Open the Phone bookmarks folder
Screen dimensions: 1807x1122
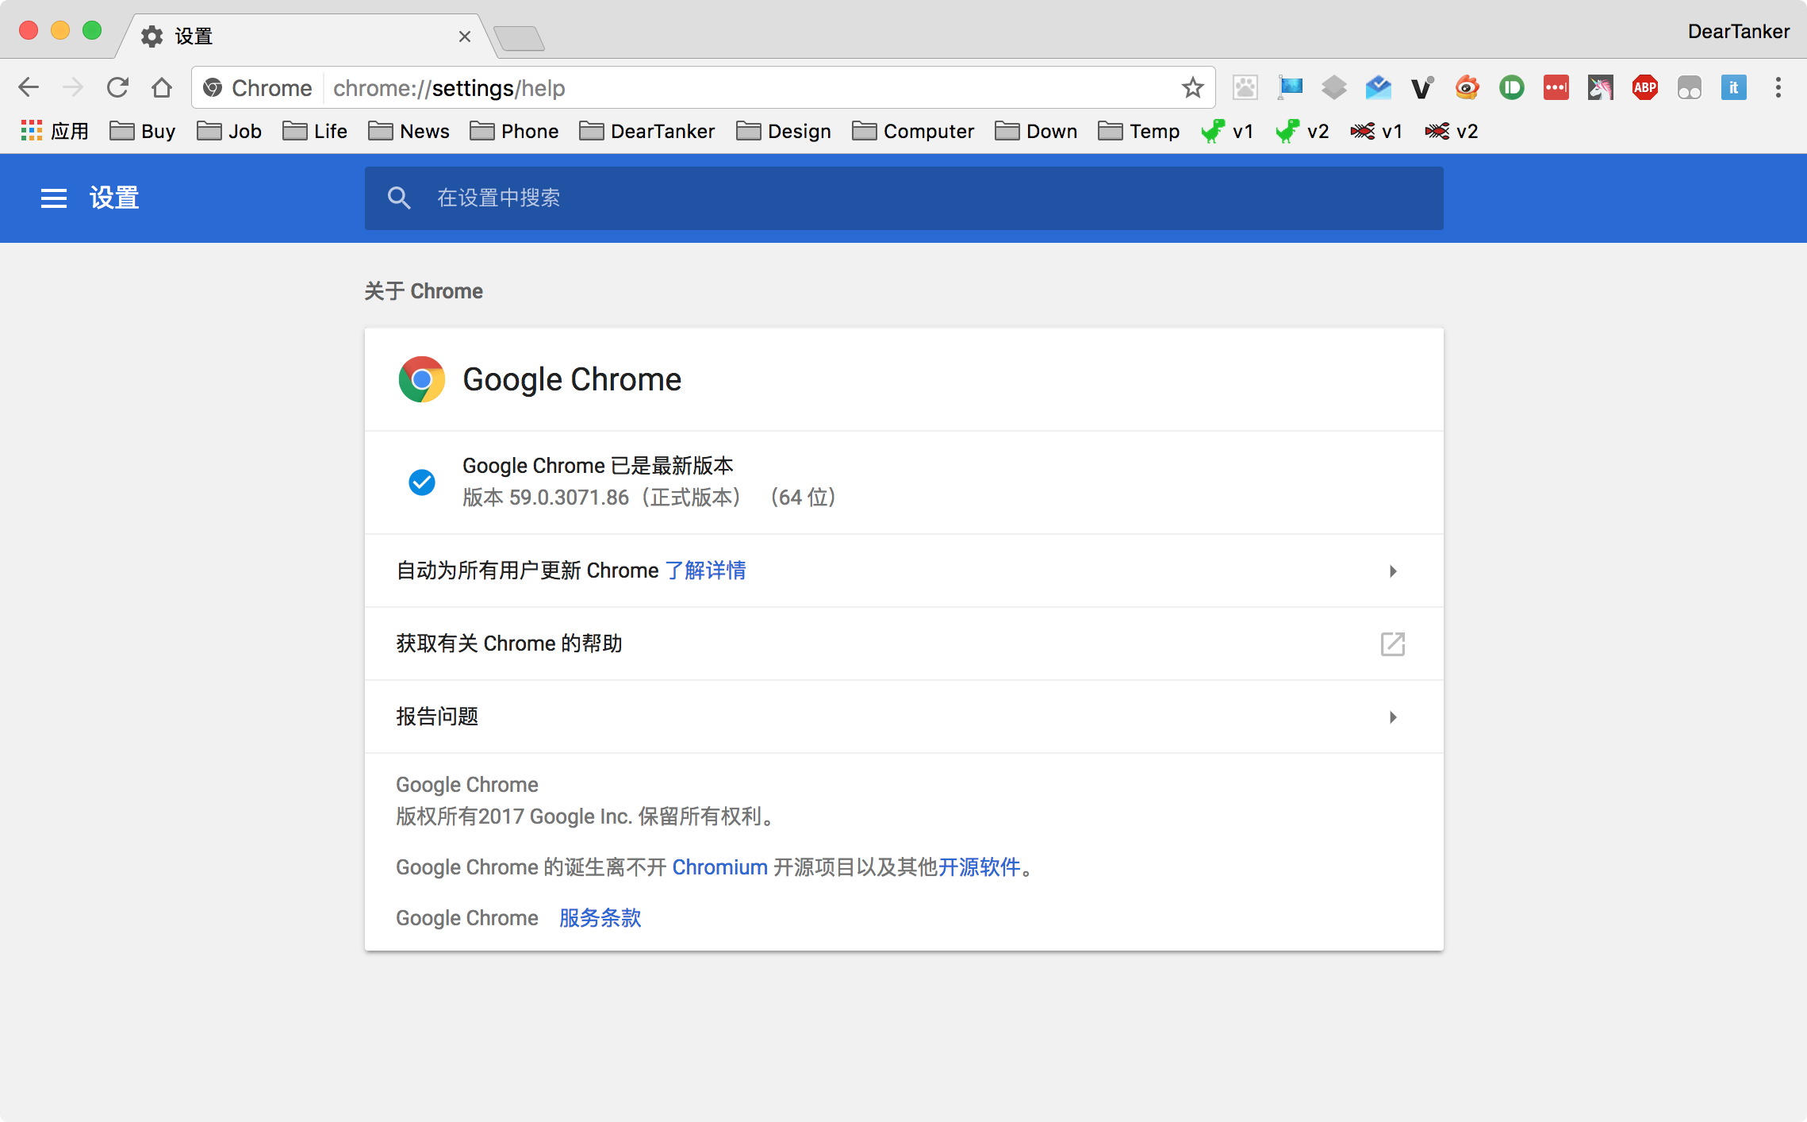(x=514, y=131)
